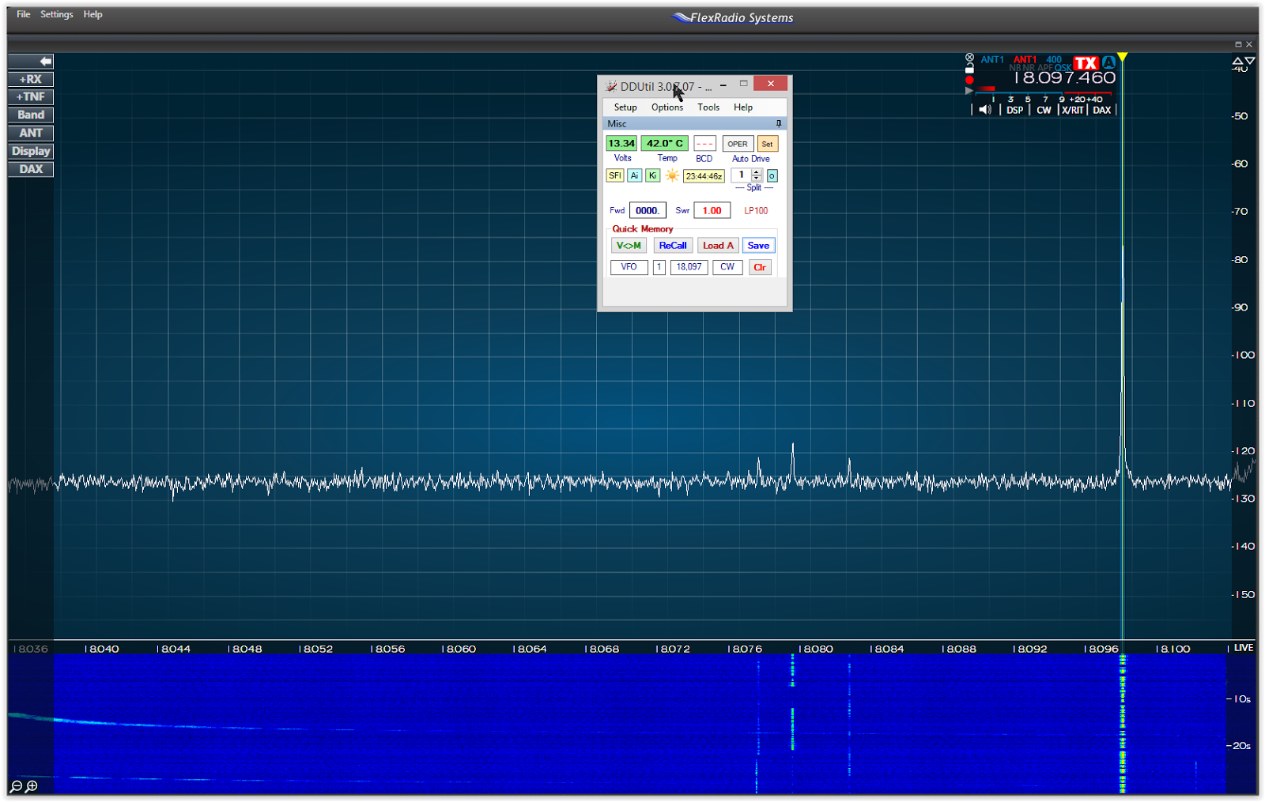Toggle the small 'o' split button
Viewport: 1265px width, 802px height.
[x=772, y=175]
